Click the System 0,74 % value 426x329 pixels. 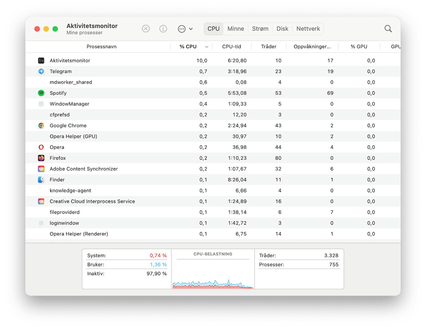[x=158, y=256]
